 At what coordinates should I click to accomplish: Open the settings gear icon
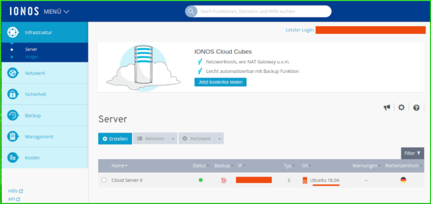coord(402,108)
